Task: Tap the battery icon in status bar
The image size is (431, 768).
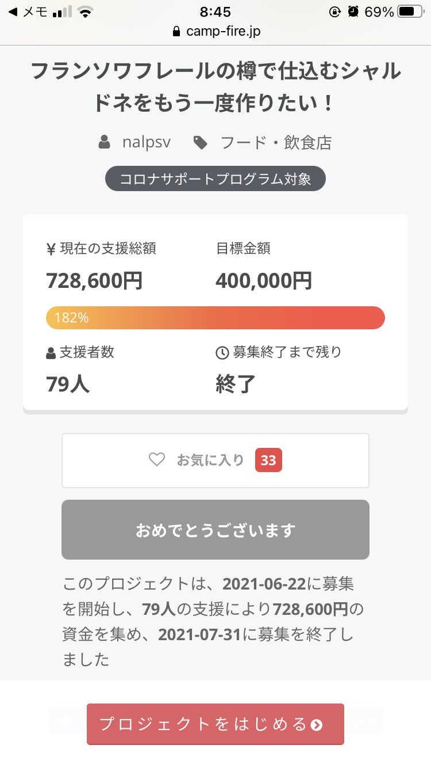Action: [410, 12]
